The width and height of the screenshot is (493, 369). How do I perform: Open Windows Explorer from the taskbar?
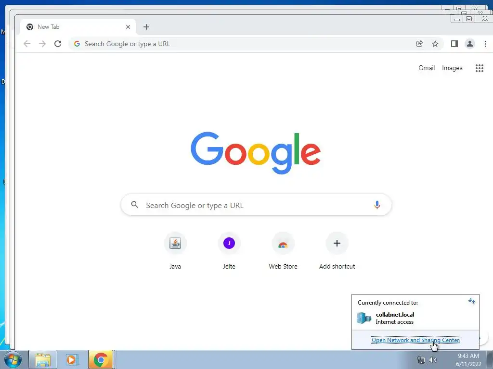point(43,359)
